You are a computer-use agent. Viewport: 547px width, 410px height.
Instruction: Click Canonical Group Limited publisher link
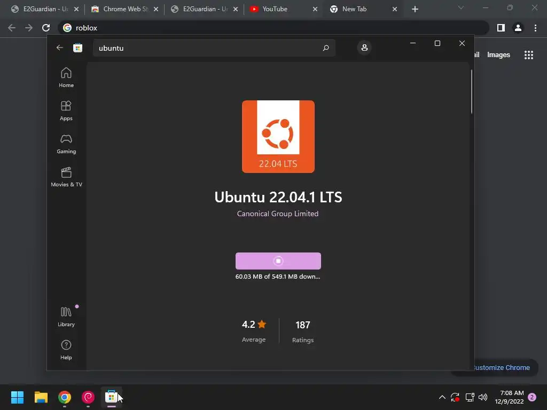(x=278, y=214)
